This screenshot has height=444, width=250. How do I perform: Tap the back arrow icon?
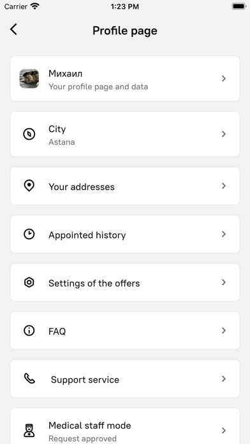pyautogui.click(x=13, y=29)
